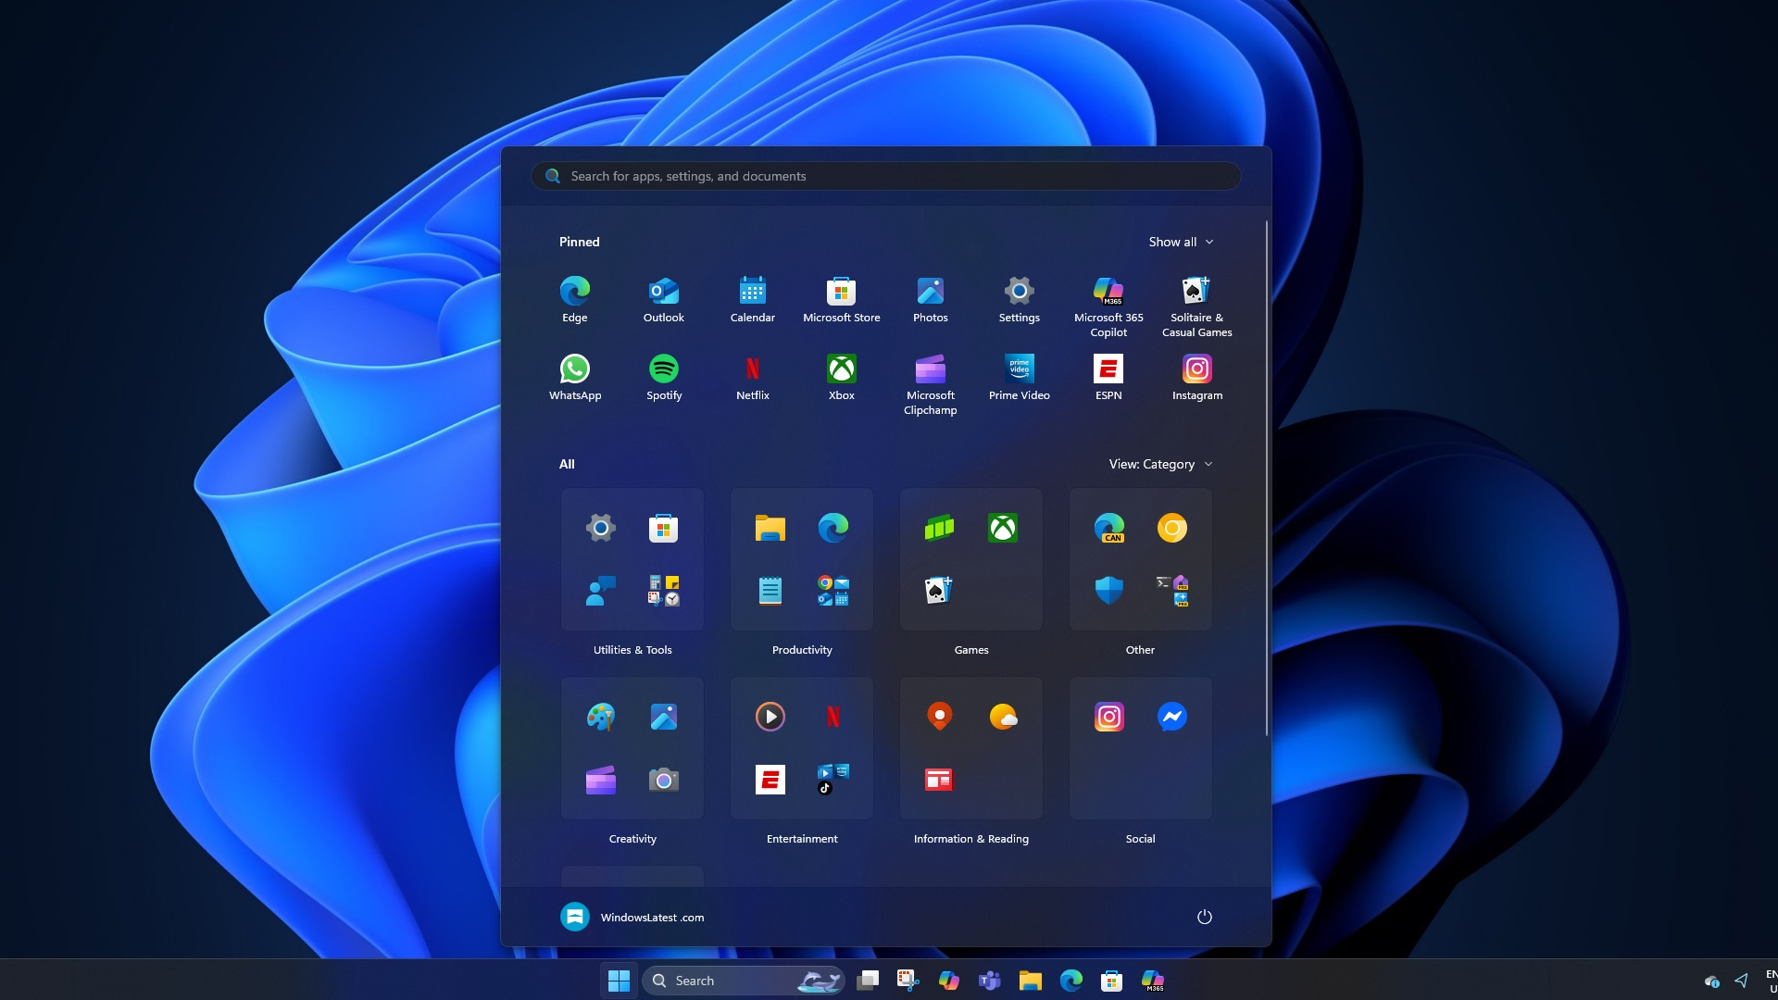Open Task View from the taskbar

868,981
